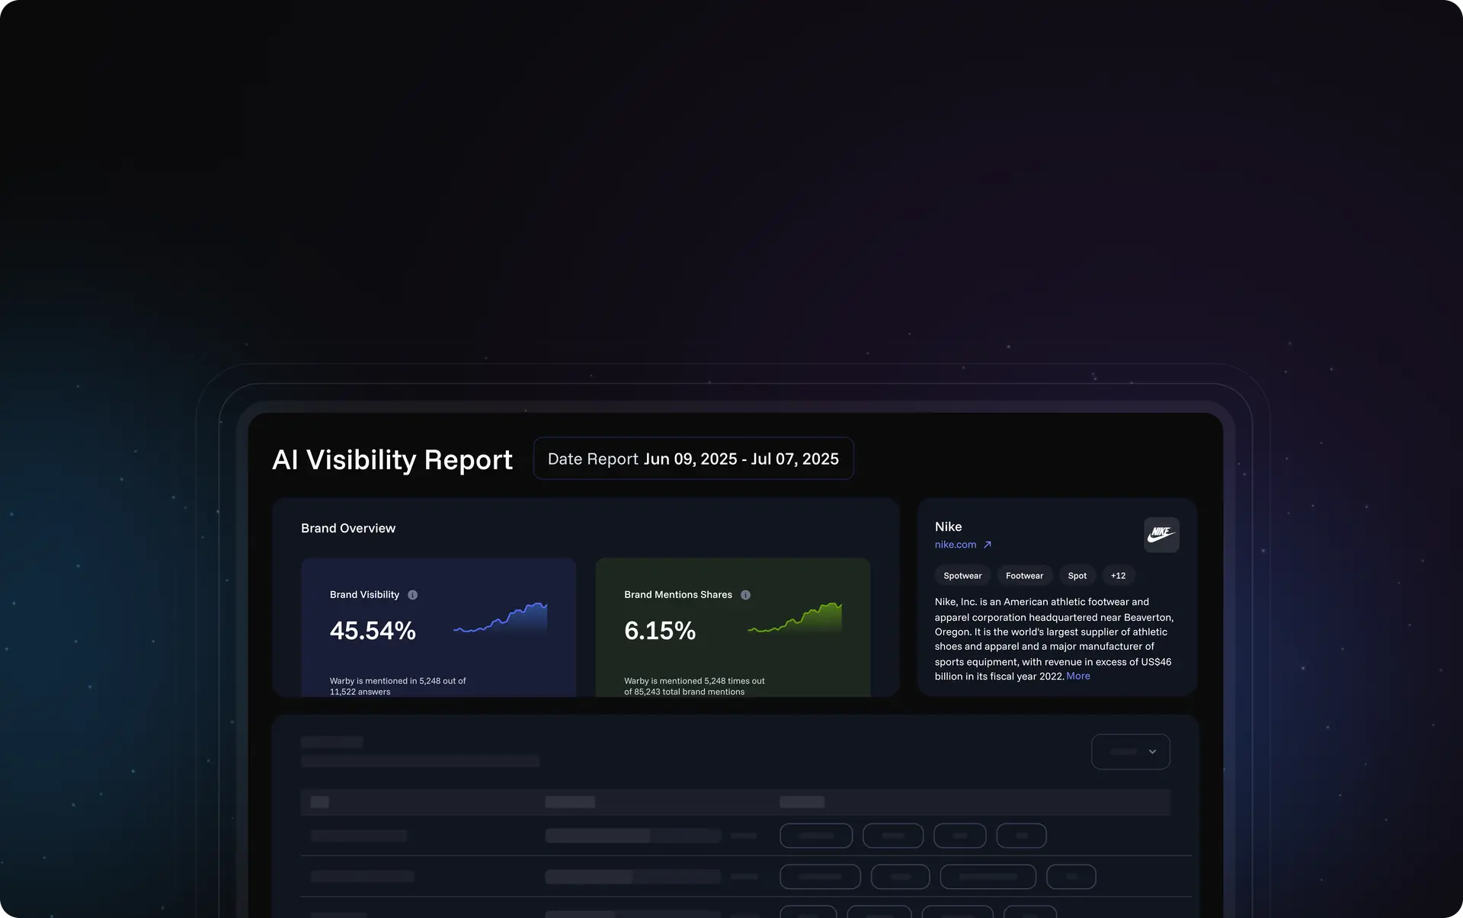Image resolution: width=1463 pixels, height=918 pixels.
Task: Select the Footwear tag
Action: point(1024,576)
